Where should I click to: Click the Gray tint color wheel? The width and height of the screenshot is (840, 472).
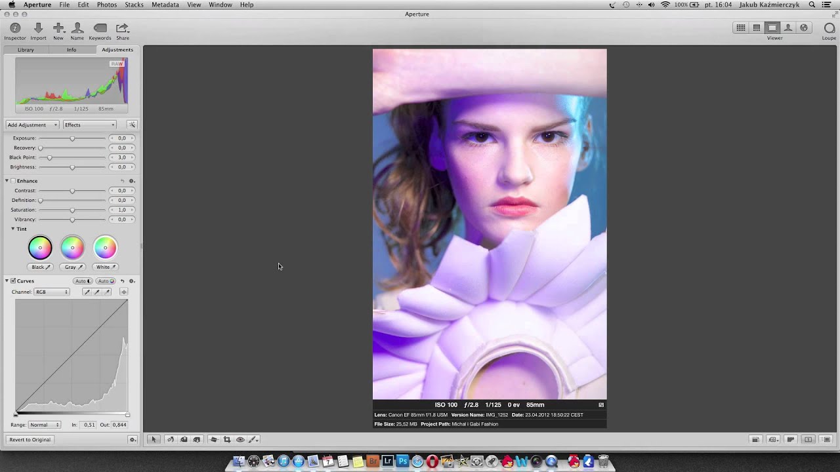(x=72, y=248)
